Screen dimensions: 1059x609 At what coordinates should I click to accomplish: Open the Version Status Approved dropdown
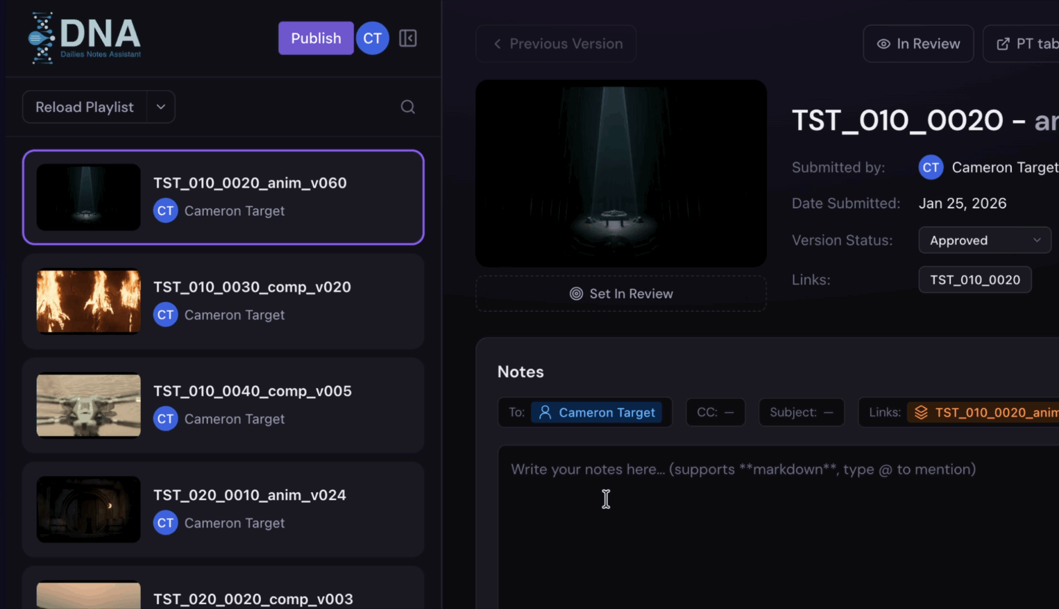985,240
